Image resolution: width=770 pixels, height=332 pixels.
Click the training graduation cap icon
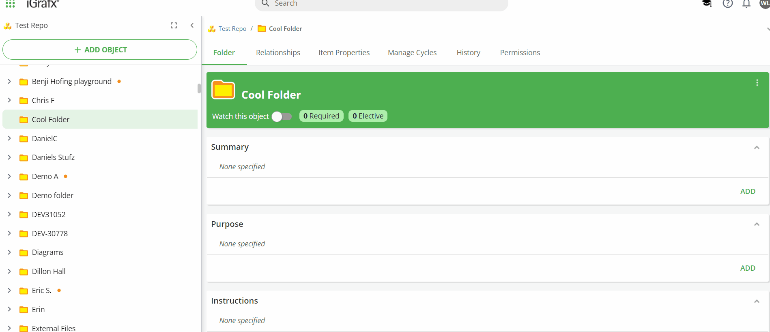point(707,4)
